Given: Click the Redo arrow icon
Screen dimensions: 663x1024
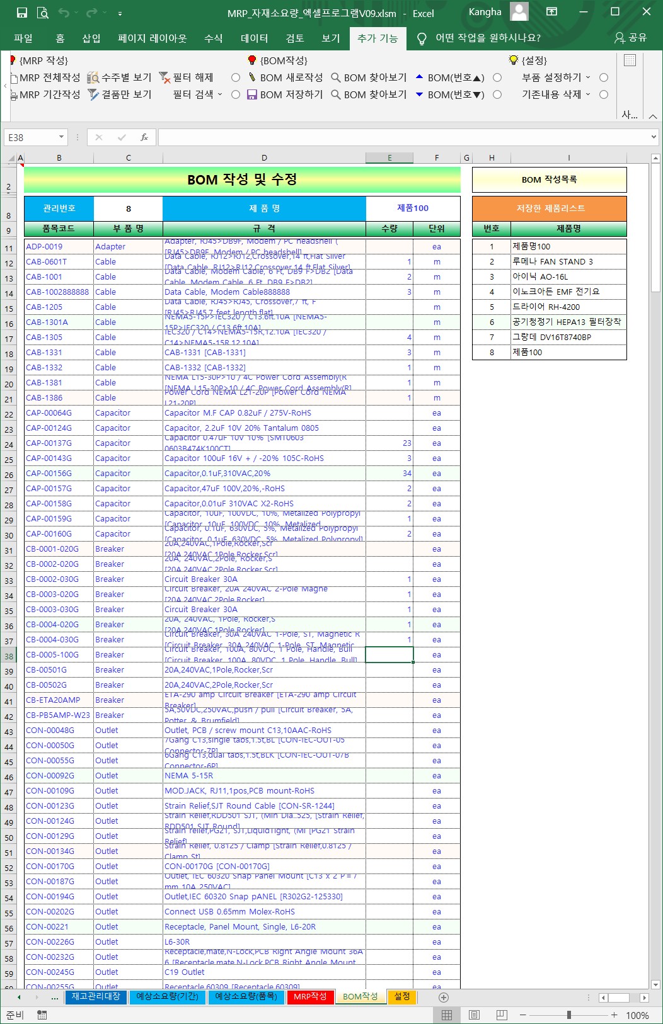Looking at the screenshot, I should 91,12.
